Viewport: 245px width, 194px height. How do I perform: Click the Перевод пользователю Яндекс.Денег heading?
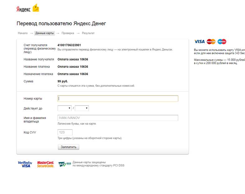tap(61, 23)
